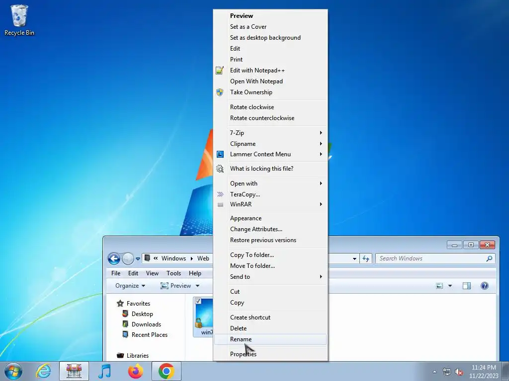This screenshot has height=381, width=509.
Task: Refresh the Explorer address bar
Action: pos(366,258)
